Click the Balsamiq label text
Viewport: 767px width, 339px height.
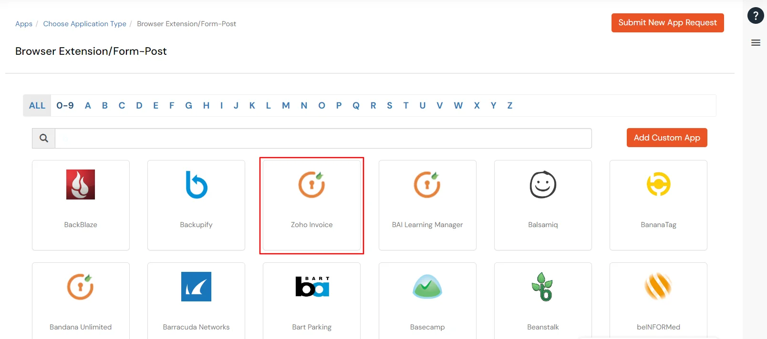pyautogui.click(x=543, y=225)
